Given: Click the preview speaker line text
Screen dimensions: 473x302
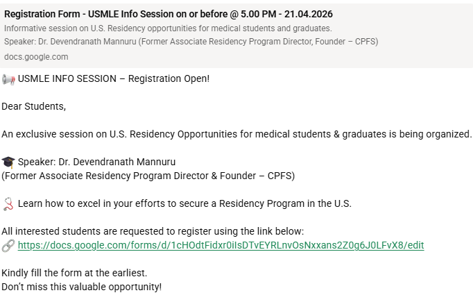Looking at the screenshot, I should tap(191, 42).
